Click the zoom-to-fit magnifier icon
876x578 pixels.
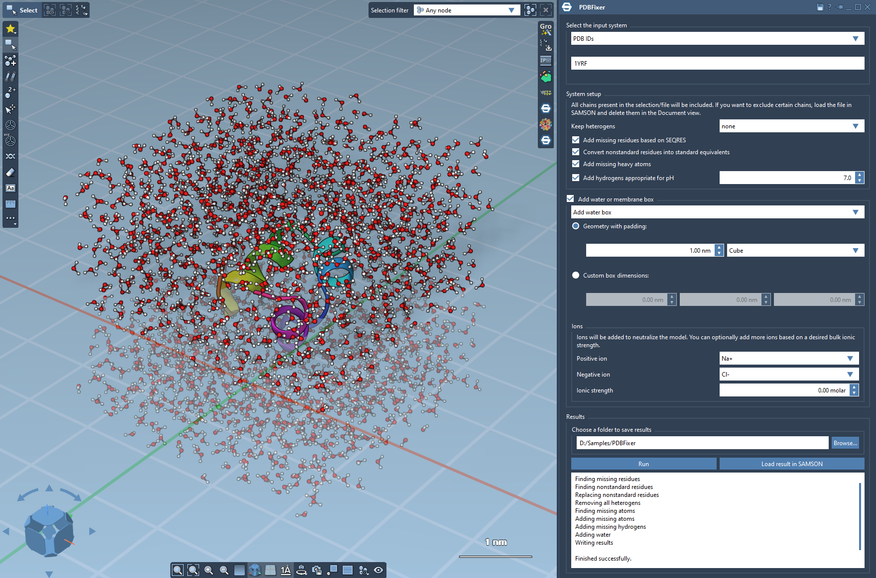click(178, 570)
